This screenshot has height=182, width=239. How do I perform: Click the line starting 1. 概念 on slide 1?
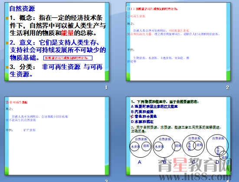click(x=56, y=18)
